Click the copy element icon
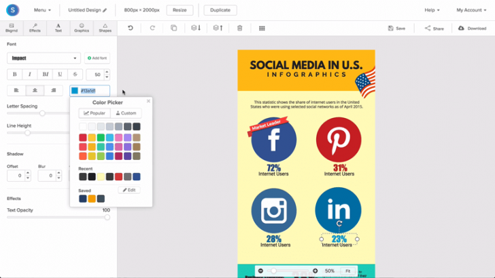The width and height of the screenshot is (495, 278). pos(174,28)
